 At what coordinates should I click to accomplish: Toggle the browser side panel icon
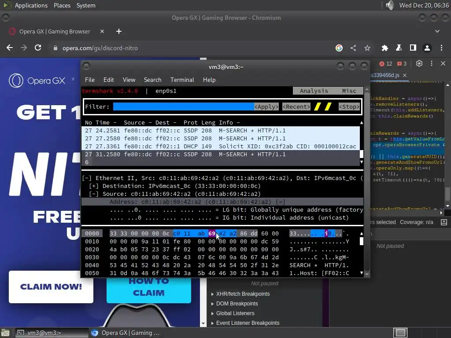413,48
